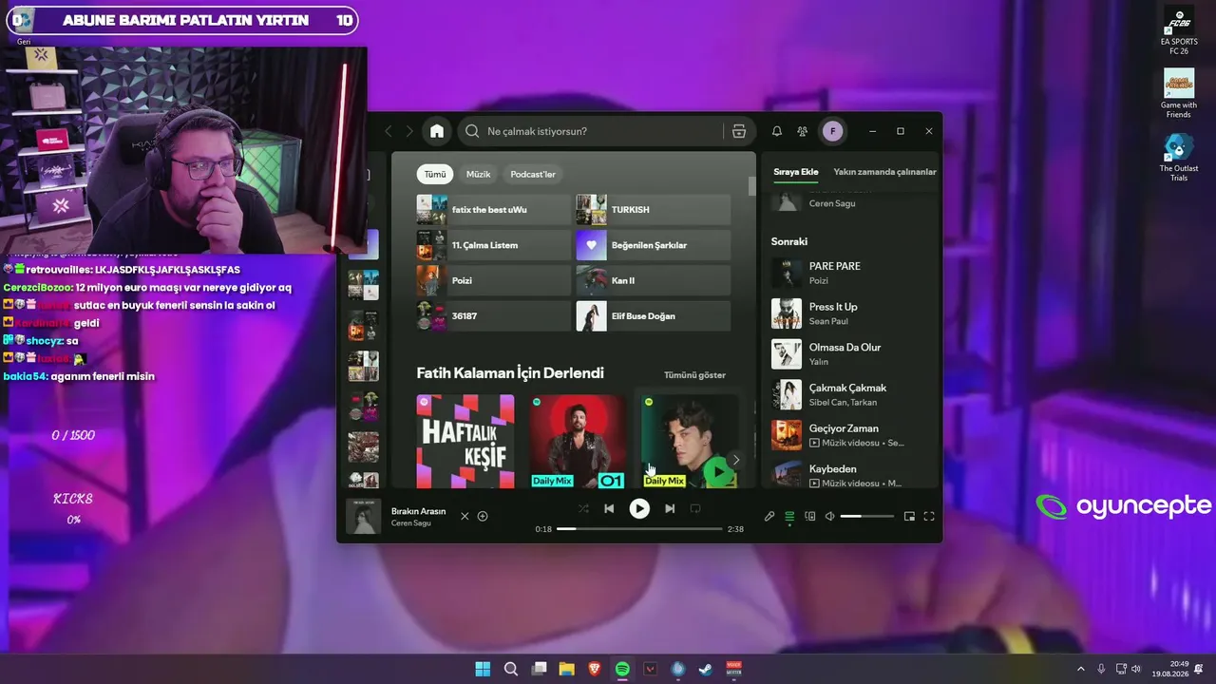The width and height of the screenshot is (1216, 684).
Task: Open the Windows Start menu
Action: coord(483,669)
